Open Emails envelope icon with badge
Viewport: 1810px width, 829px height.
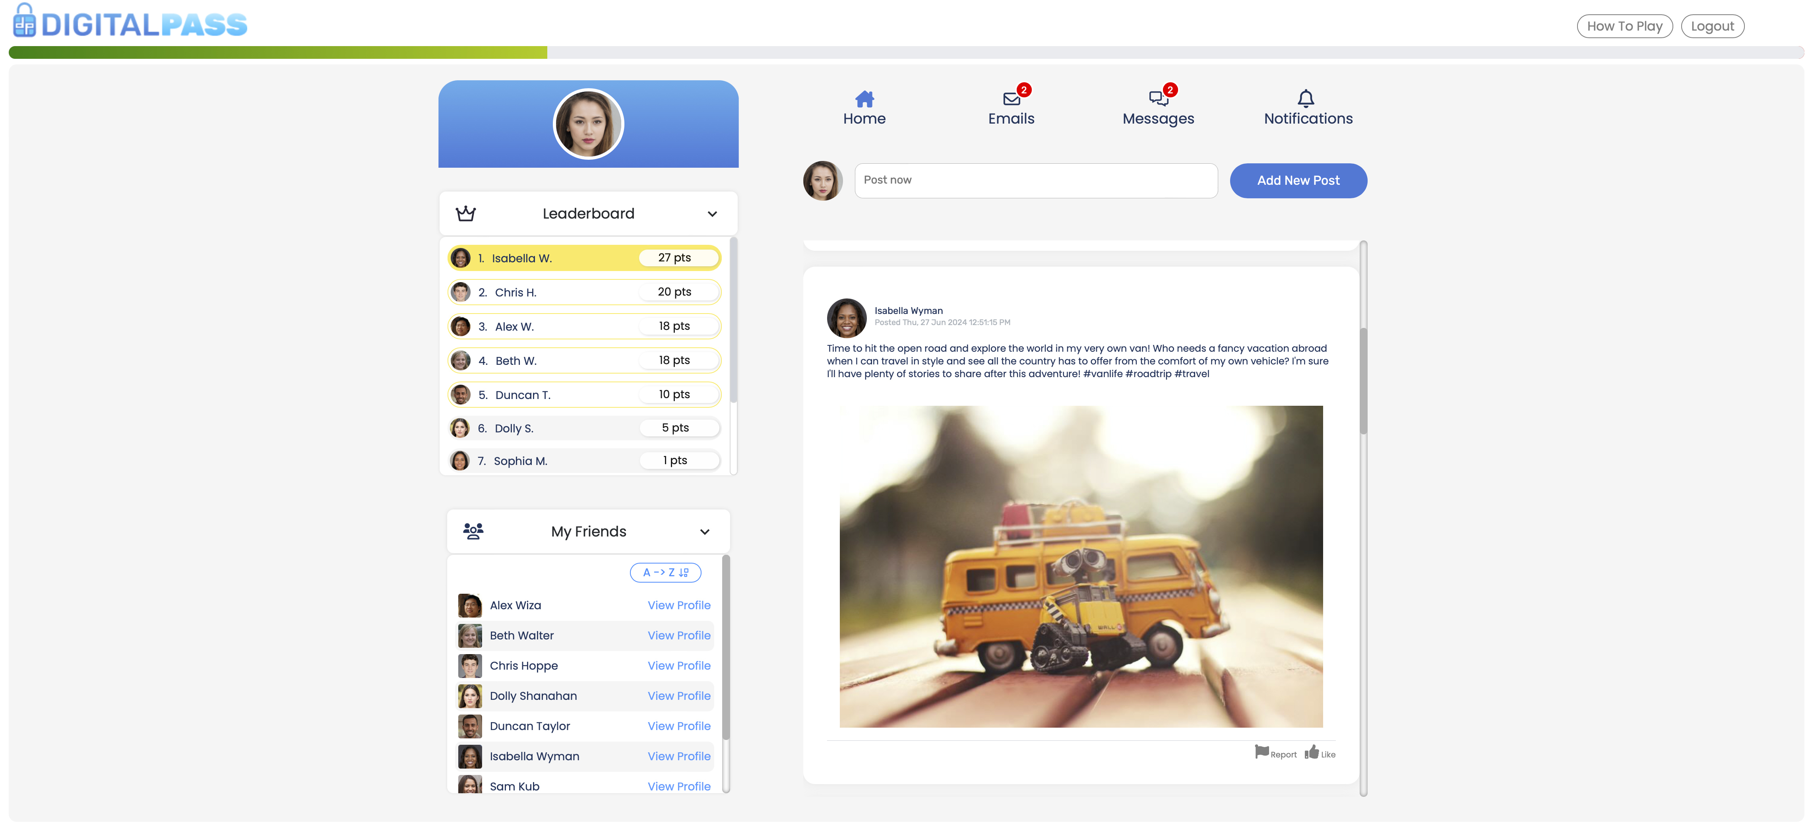[1011, 98]
